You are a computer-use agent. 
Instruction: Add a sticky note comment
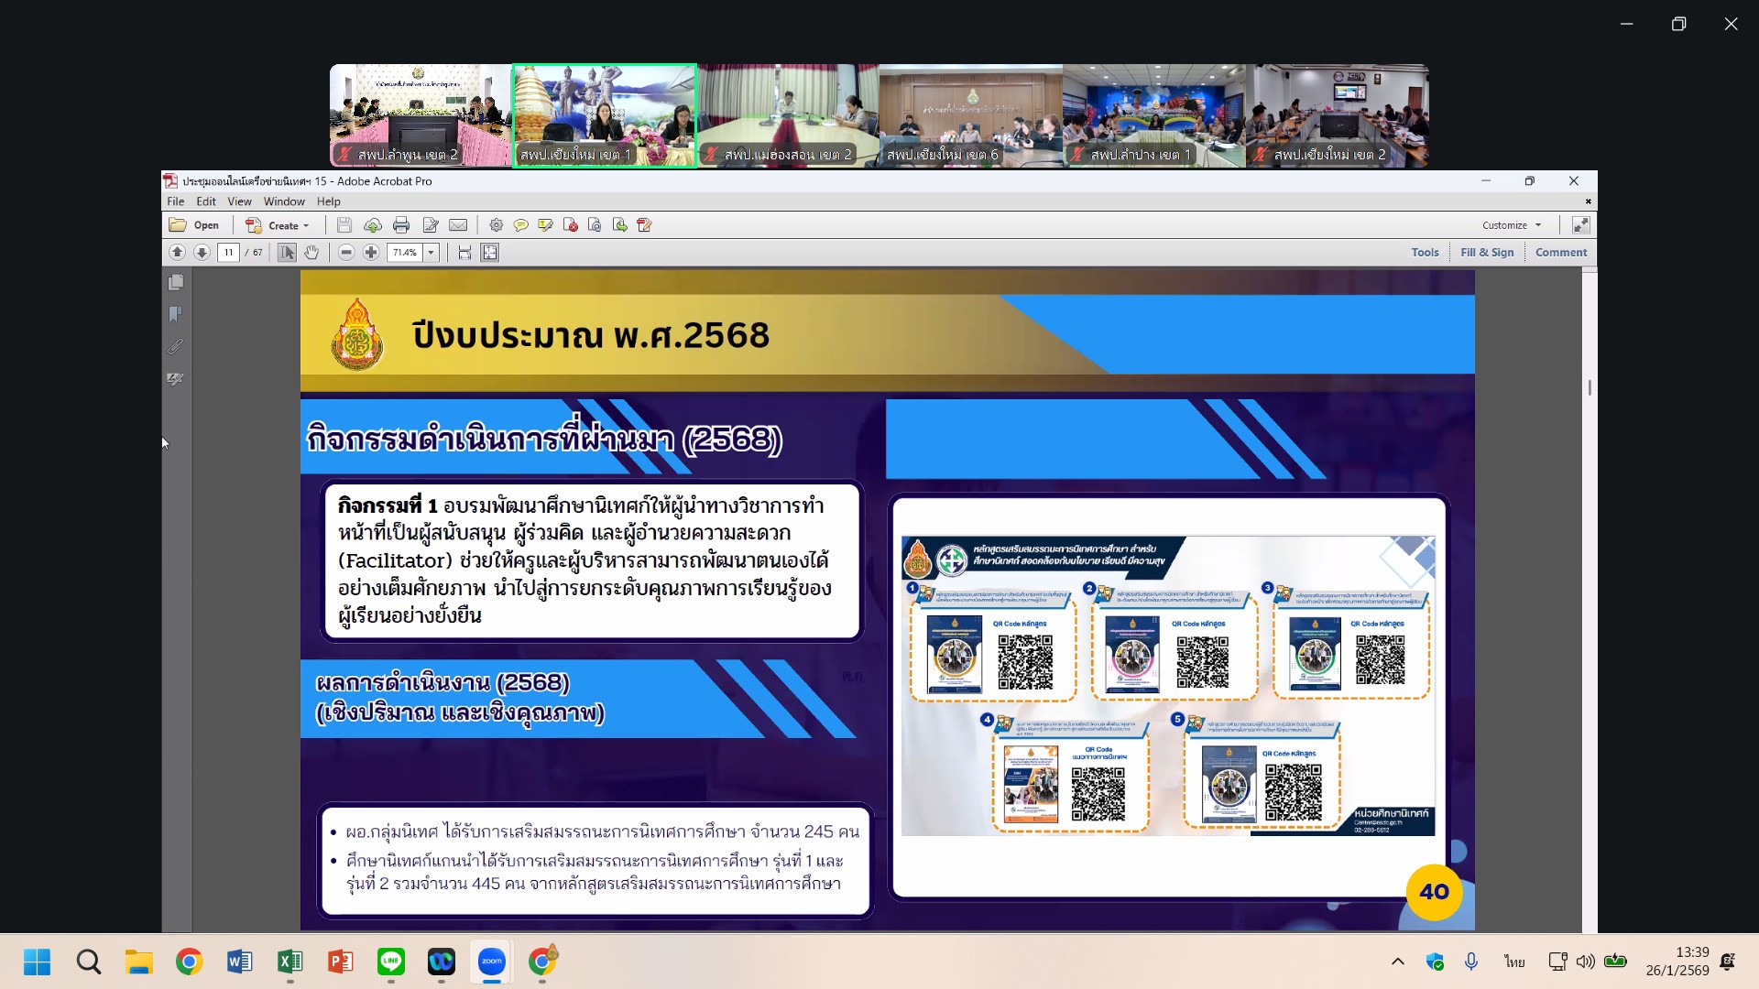(x=520, y=225)
